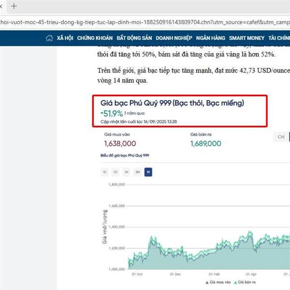Click the 1,800,000 y-axis label
Screen dimensions: 290x290
[116, 185]
